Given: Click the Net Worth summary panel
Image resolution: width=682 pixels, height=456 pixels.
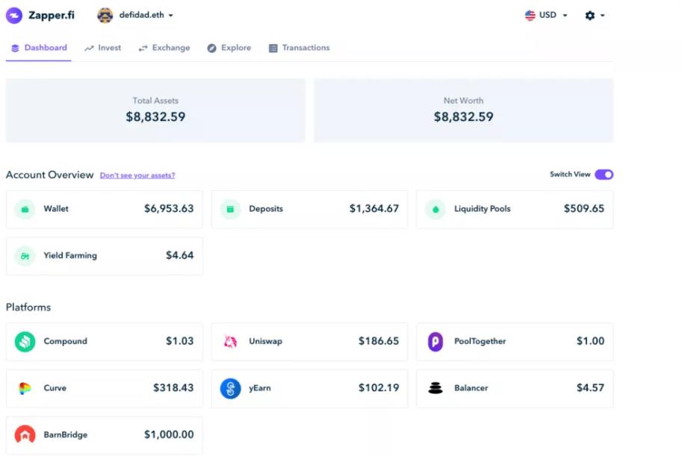Looking at the screenshot, I should point(463,110).
